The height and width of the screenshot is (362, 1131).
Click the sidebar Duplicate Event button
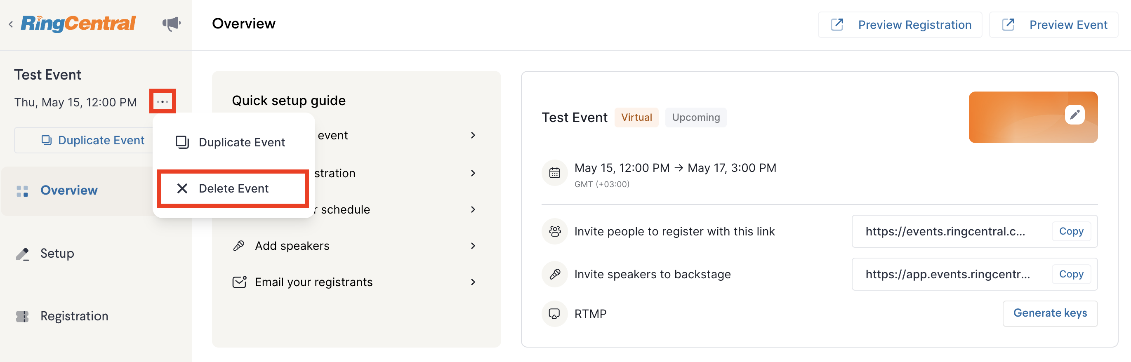(x=83, y=140)
